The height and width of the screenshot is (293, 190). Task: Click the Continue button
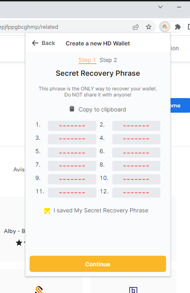[x=98, y=264]
